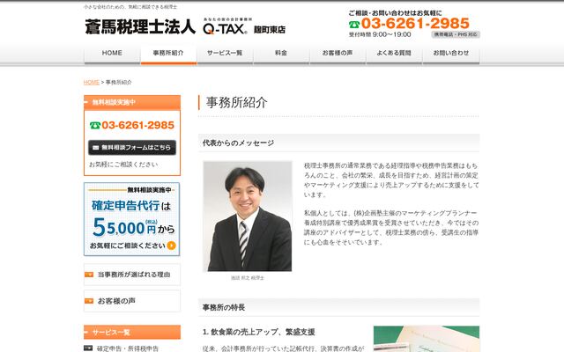The image size is (564, 352).
Task: Click the sidebar green phone icon
Action: tap(95, 125)
